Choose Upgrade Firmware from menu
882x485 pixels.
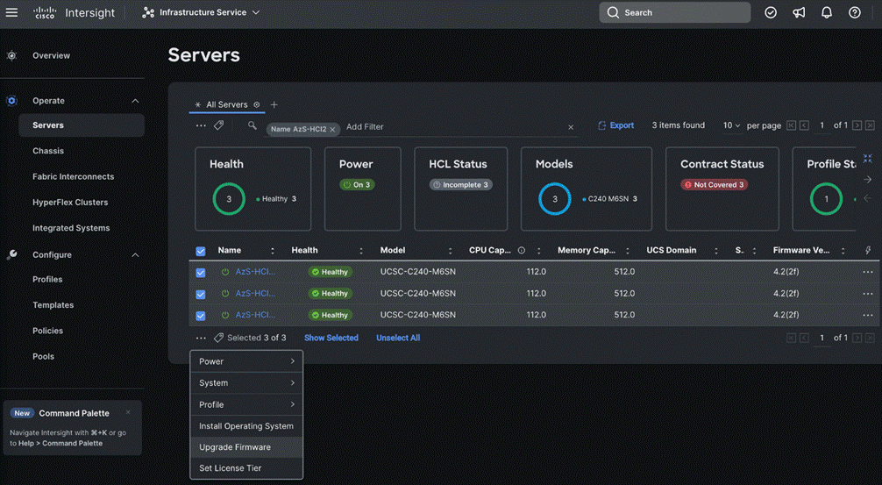point(246,447)
